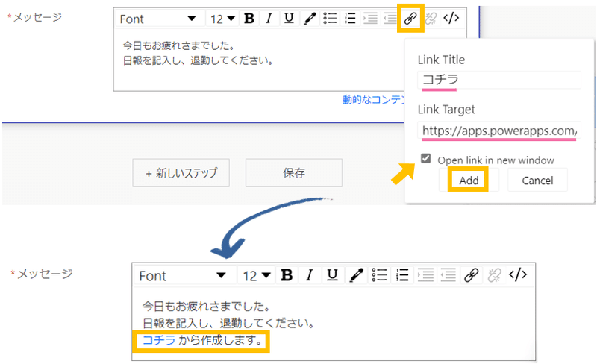The height and width of the screenshot is (364, 597).
Task: Click remove link icon in lower toolbar
Action: (494, 275)
